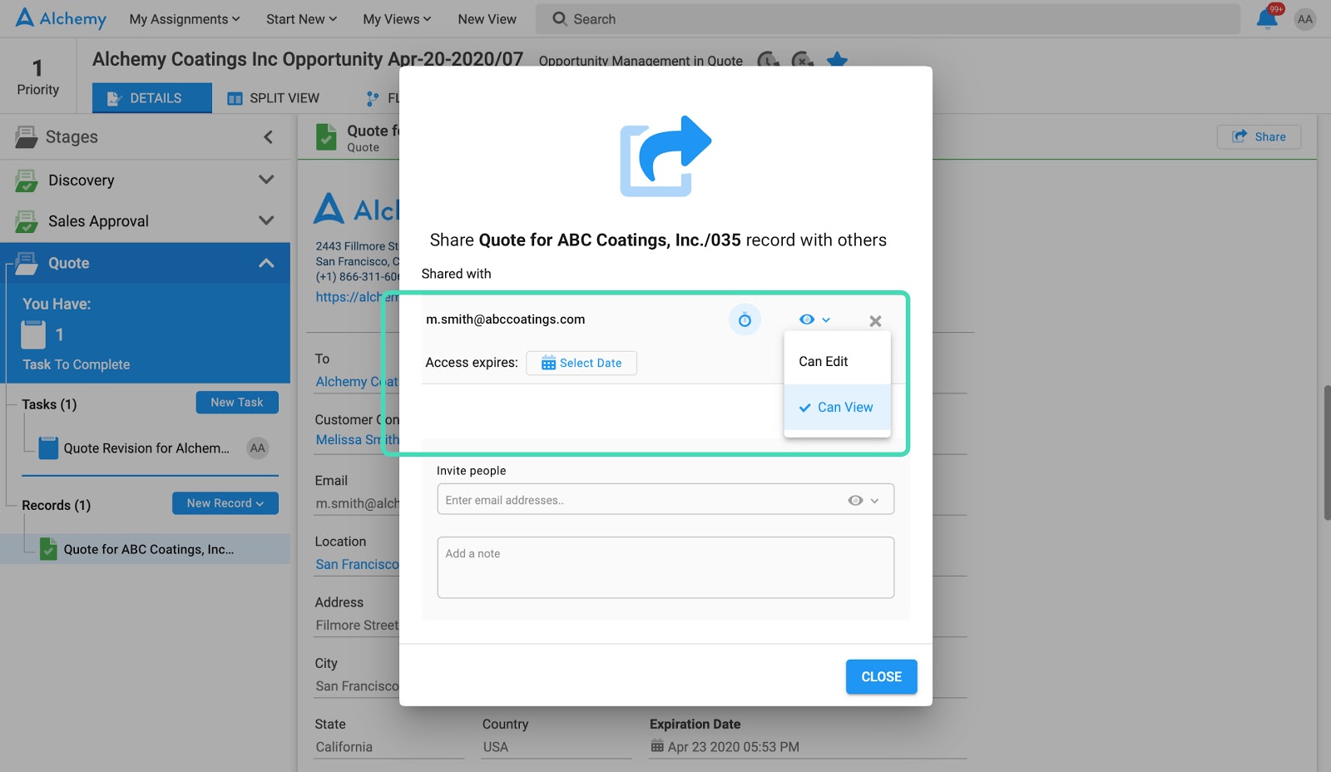
Task: Open My Views menu
Action: pos(397,19)
